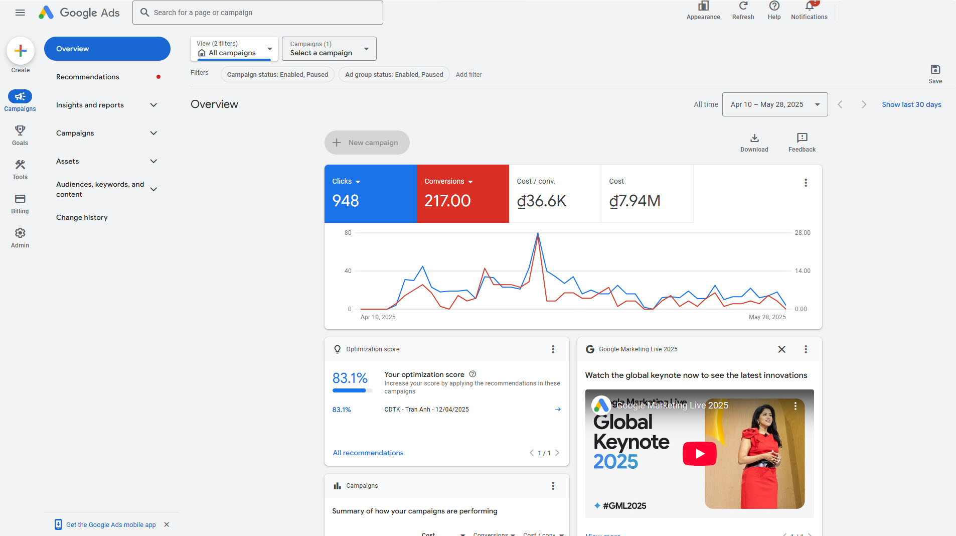
Task: Open the Notifications bell
Action: click(x=809, y=11)
